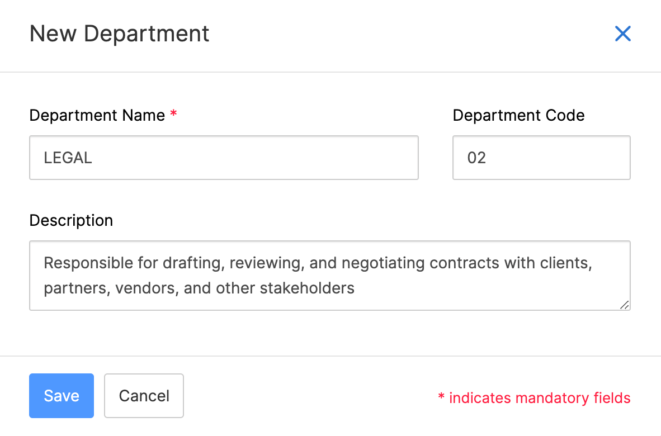Close the New Department dialog
The width and height of the screenshot is (661, 436).
click(622, 34)
